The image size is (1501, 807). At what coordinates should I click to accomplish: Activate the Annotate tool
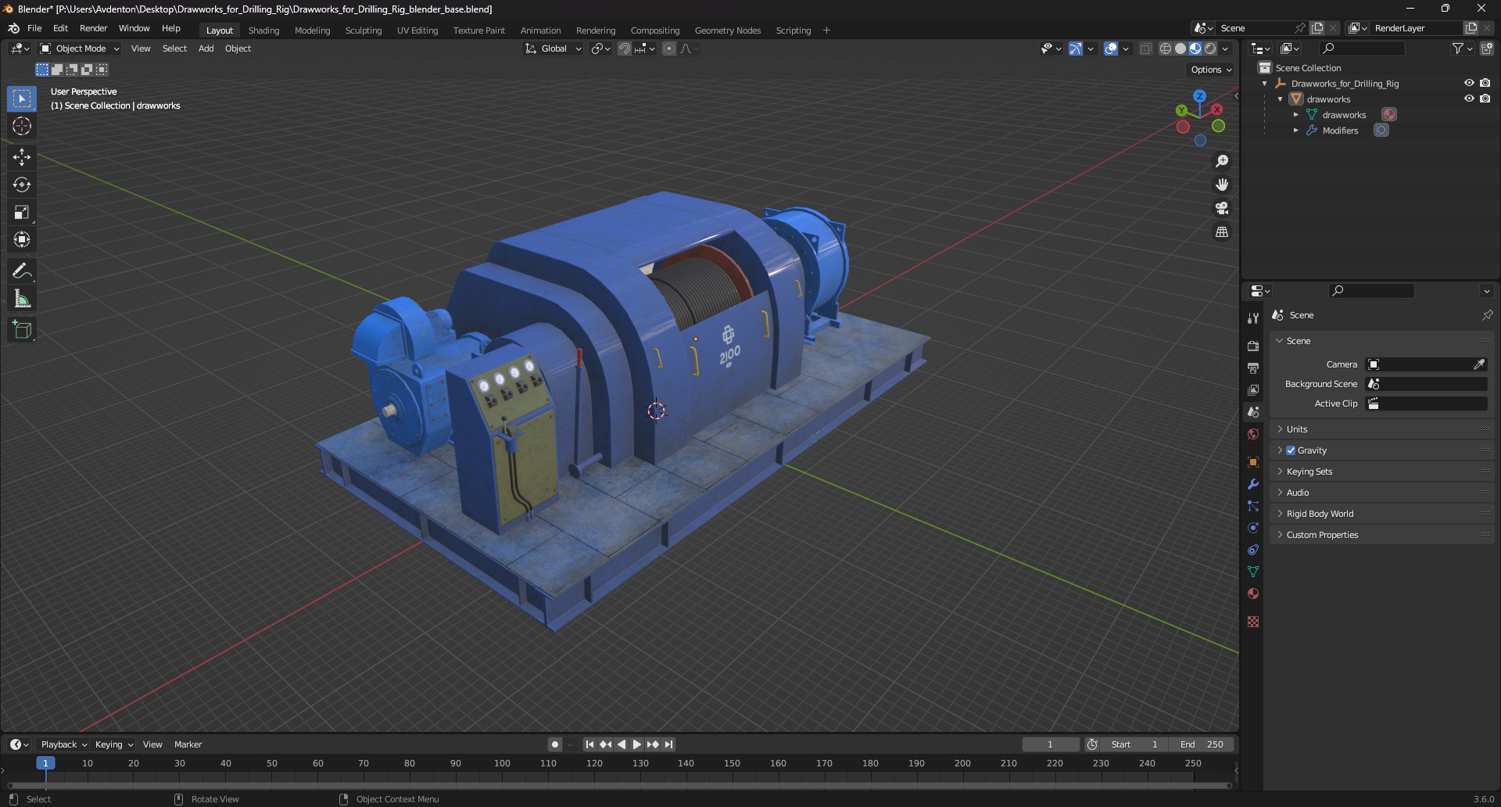coord(22,271)
